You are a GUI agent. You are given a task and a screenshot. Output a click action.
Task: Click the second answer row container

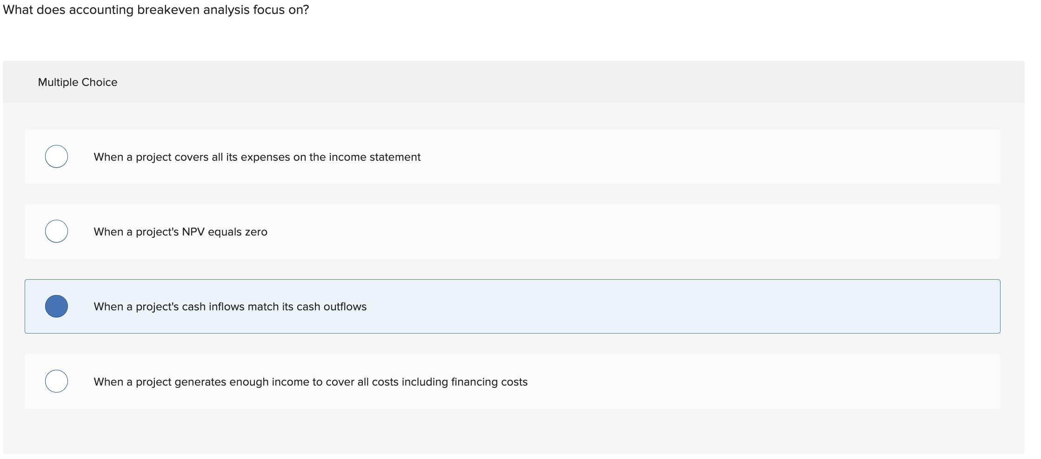(512, 231)
